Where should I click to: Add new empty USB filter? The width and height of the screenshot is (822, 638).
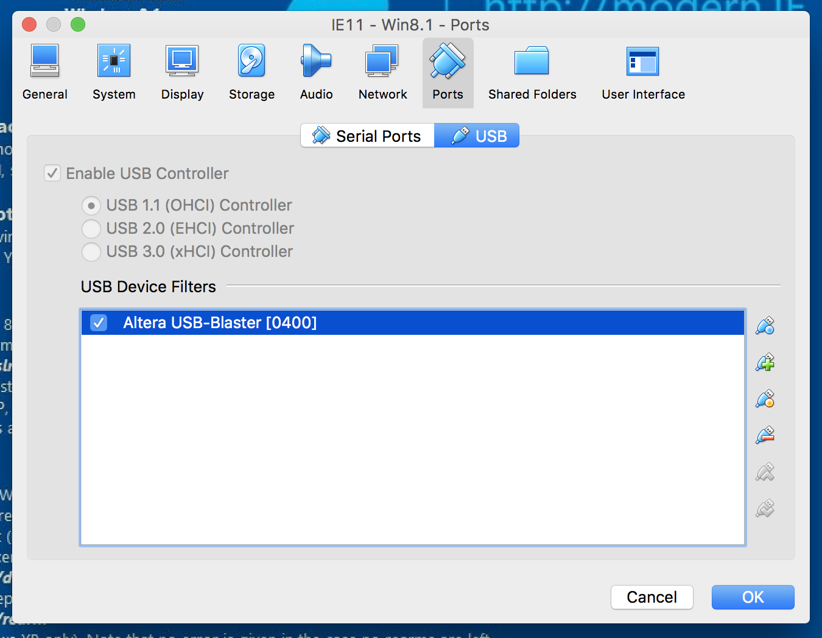tap(765, 326)
